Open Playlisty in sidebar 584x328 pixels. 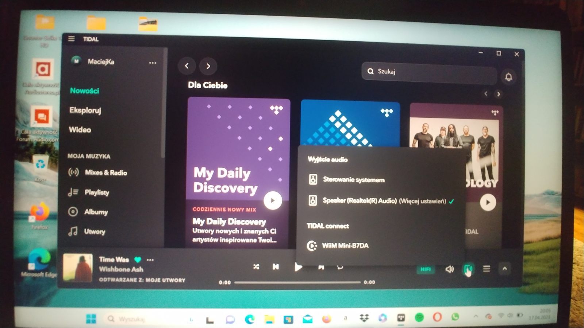click(89, 192)
